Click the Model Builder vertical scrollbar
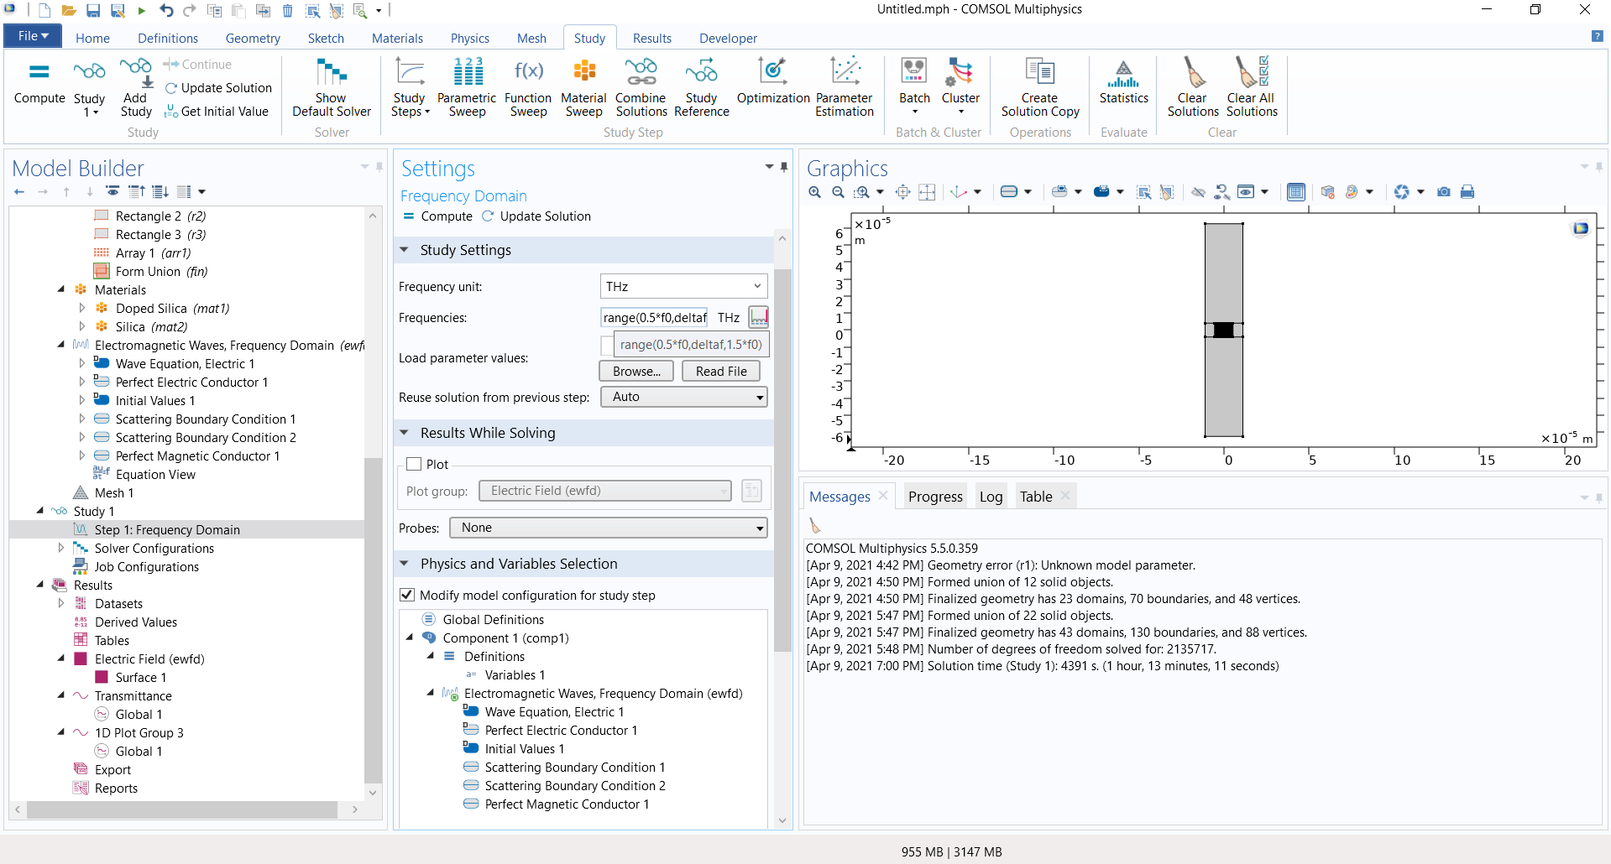Image resolution: width=1611 pixels, height=864 pixels. 373,621
